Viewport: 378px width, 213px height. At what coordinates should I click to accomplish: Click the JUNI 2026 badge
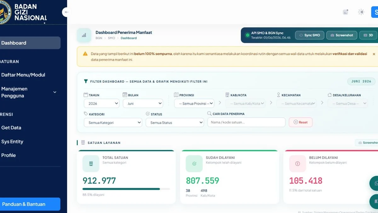click(x=361, y=81)
